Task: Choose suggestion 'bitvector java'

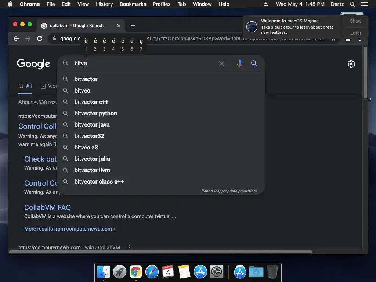Action: 161,125
